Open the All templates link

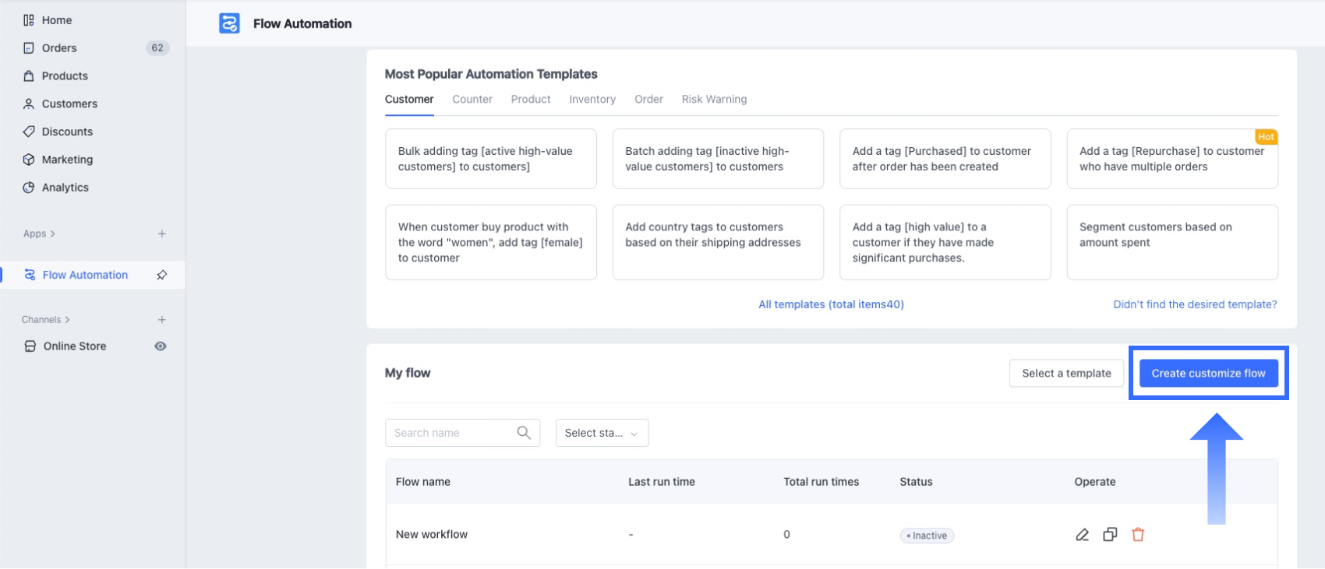pyautogui.click(x=831, y=304)
